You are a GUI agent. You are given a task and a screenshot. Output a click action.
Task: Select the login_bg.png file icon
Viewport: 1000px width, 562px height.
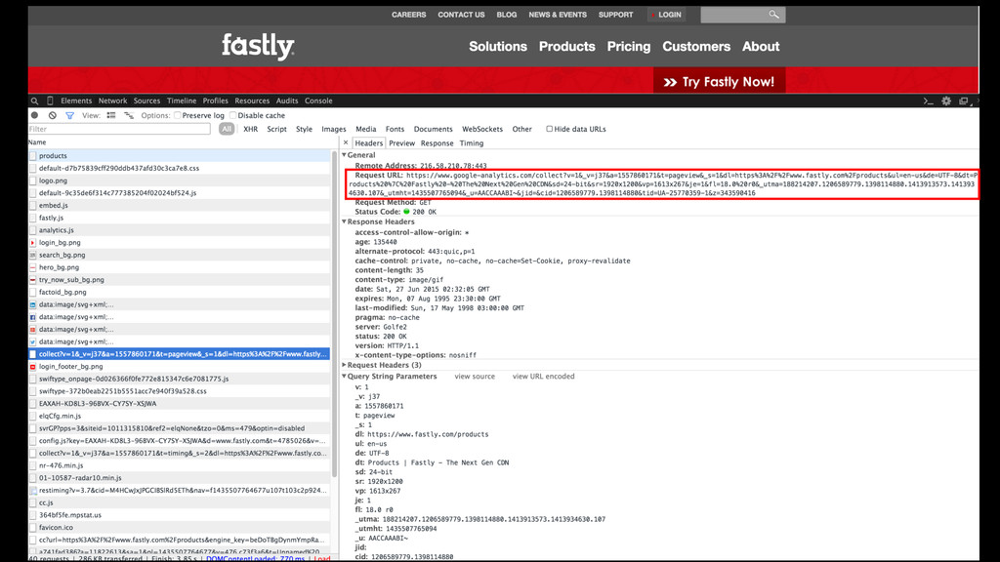[x=32, y=243]
